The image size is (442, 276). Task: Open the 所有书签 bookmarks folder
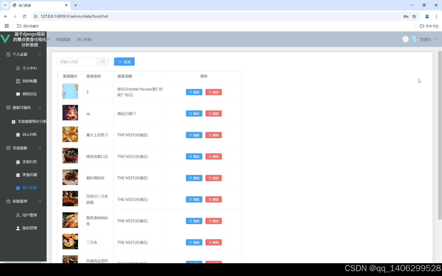tap(429, 26)
